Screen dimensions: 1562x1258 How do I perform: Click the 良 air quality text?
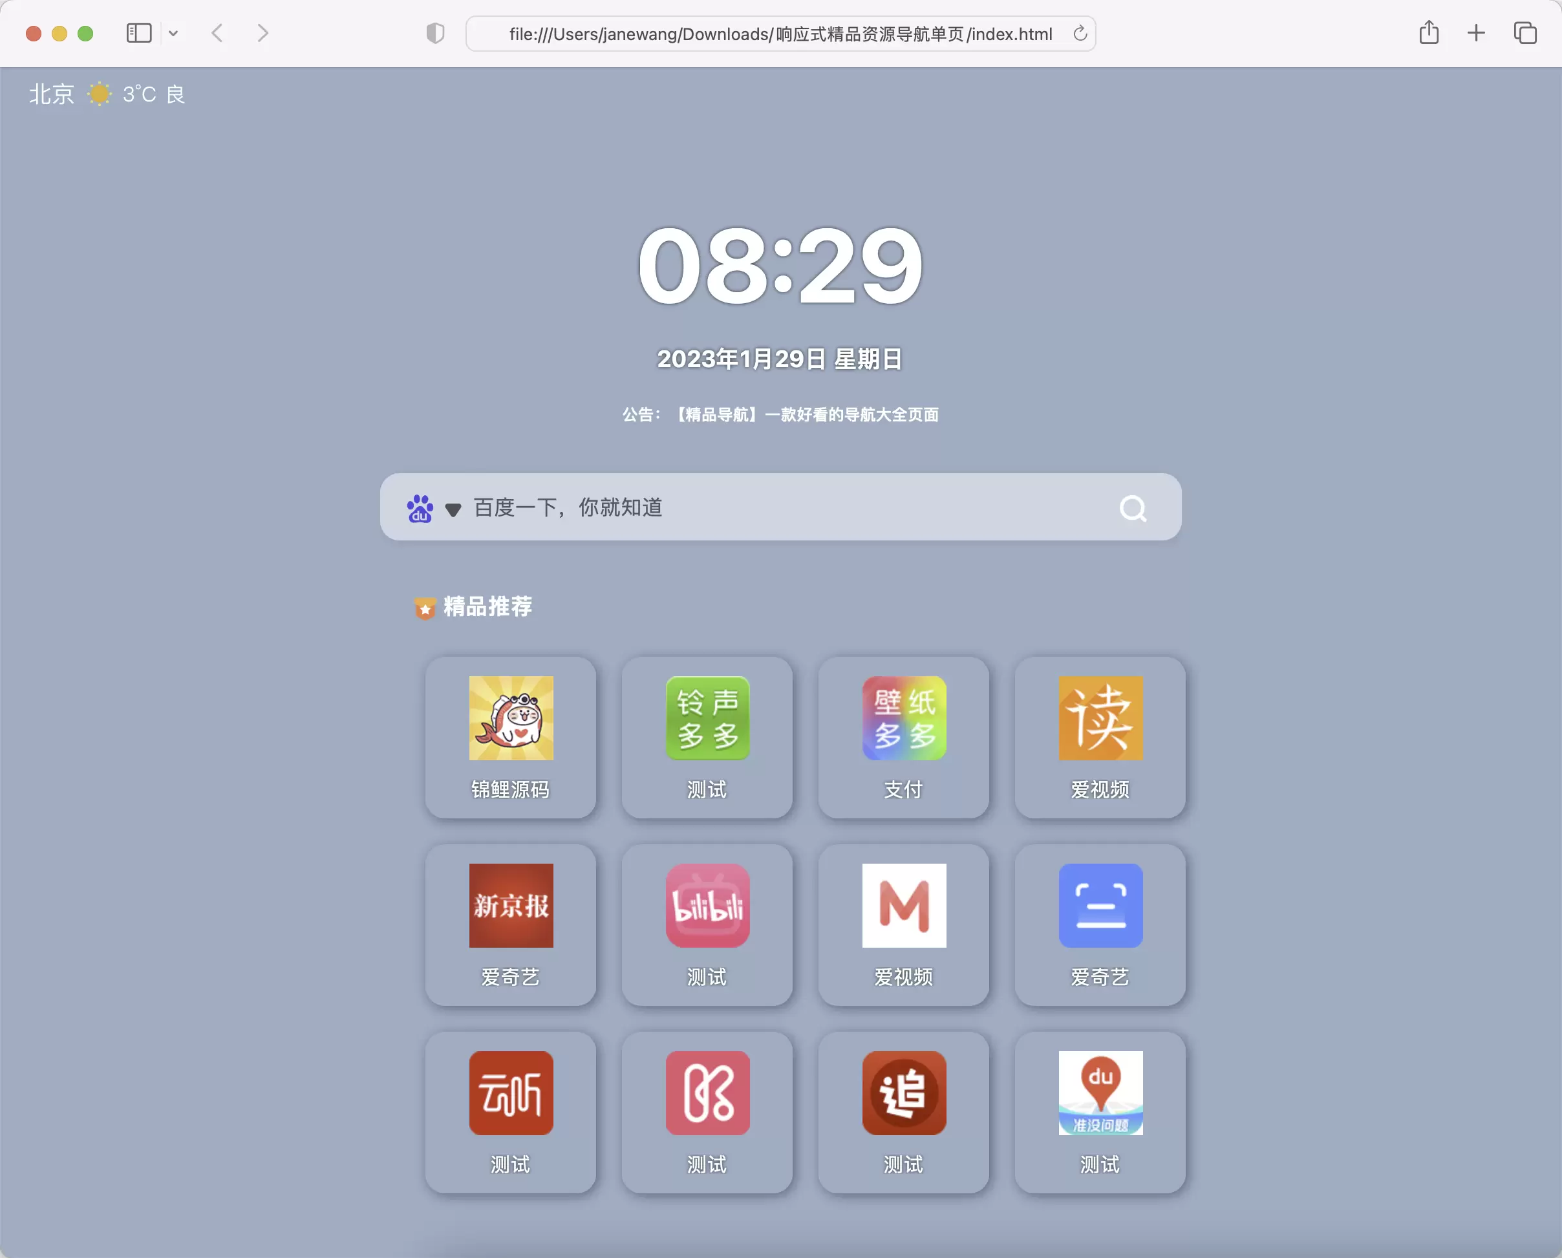coord(175,94)
